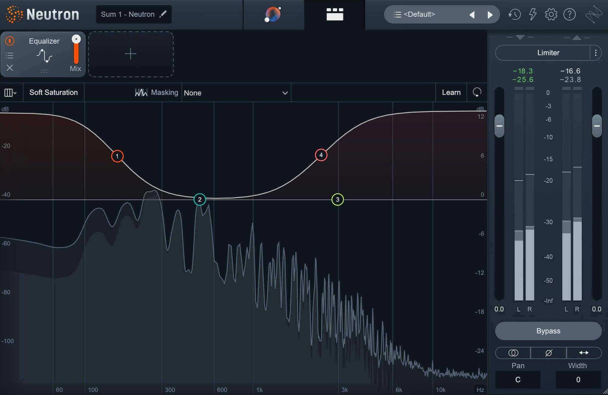Click the iZotope logo icon

(x=594, y=14)
